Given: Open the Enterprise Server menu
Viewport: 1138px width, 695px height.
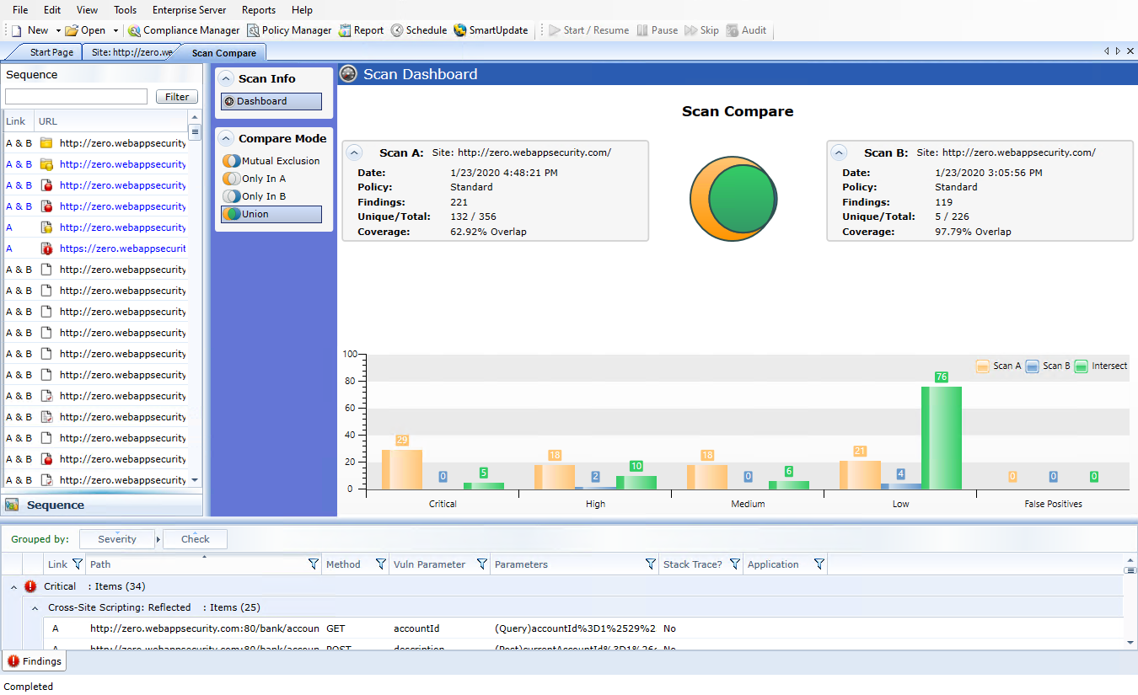Looking at the screenshot, I should point(189,10).
